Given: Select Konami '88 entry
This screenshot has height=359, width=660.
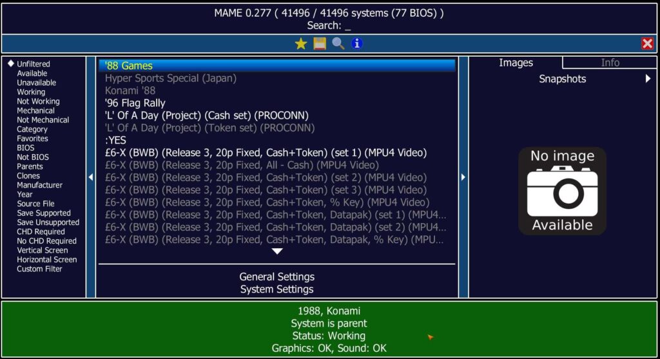Looking at the screenshot, I should (x=277, y=90).
